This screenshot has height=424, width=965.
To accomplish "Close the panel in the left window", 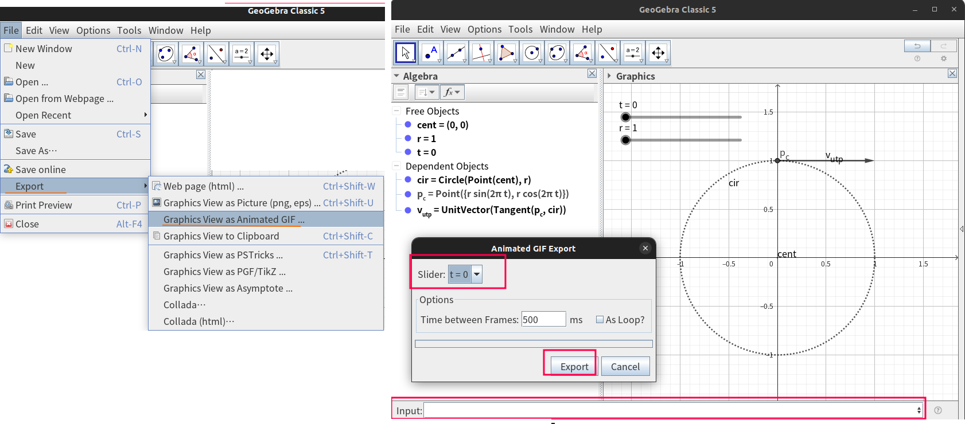I will pos(201,74).
